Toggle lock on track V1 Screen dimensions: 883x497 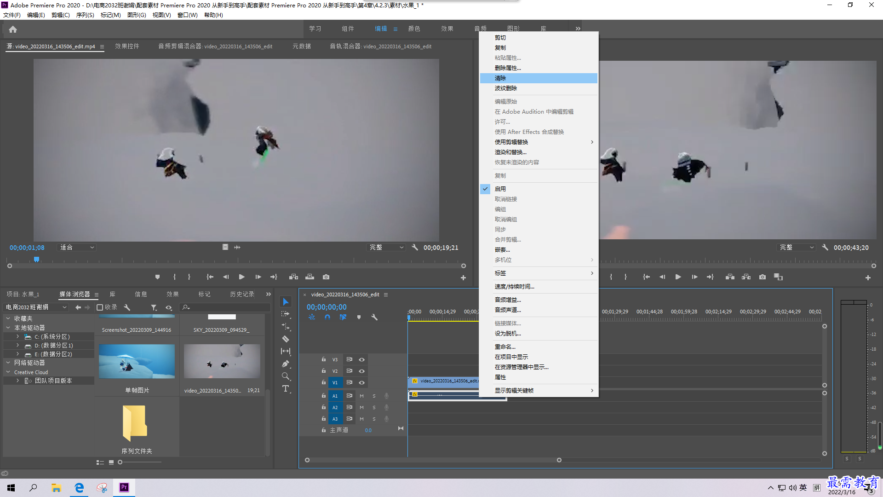pos(324,383)
